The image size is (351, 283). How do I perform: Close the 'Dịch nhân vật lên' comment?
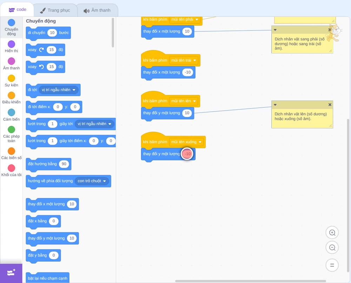(330, 105)
